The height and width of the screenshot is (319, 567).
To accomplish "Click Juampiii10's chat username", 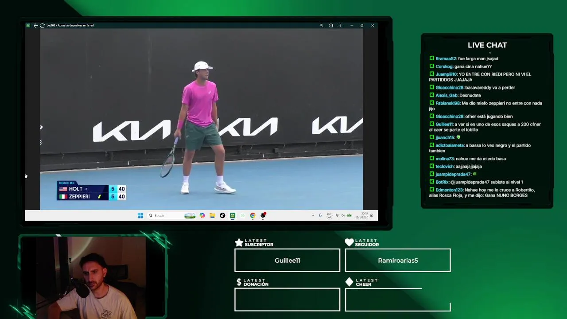I will [x=446, y=74].
